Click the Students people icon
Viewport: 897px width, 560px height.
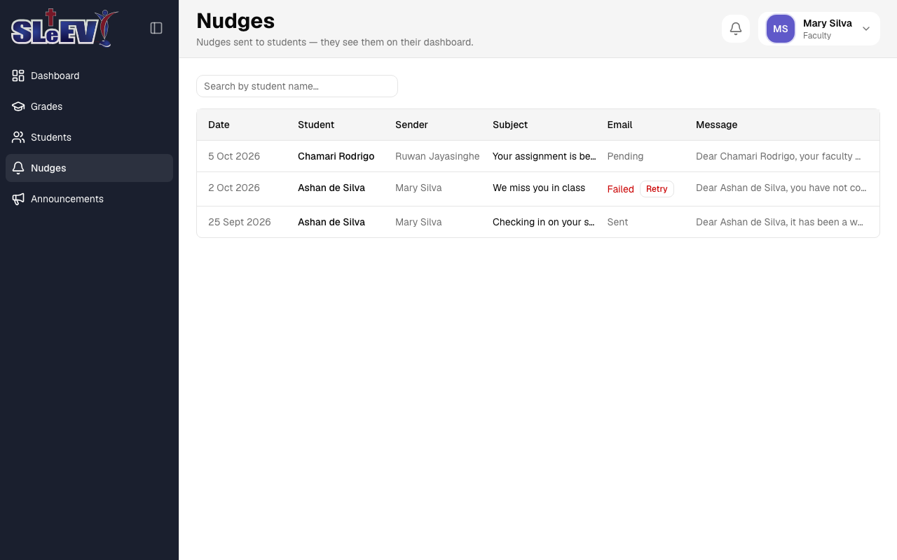[x=18, y=137]
